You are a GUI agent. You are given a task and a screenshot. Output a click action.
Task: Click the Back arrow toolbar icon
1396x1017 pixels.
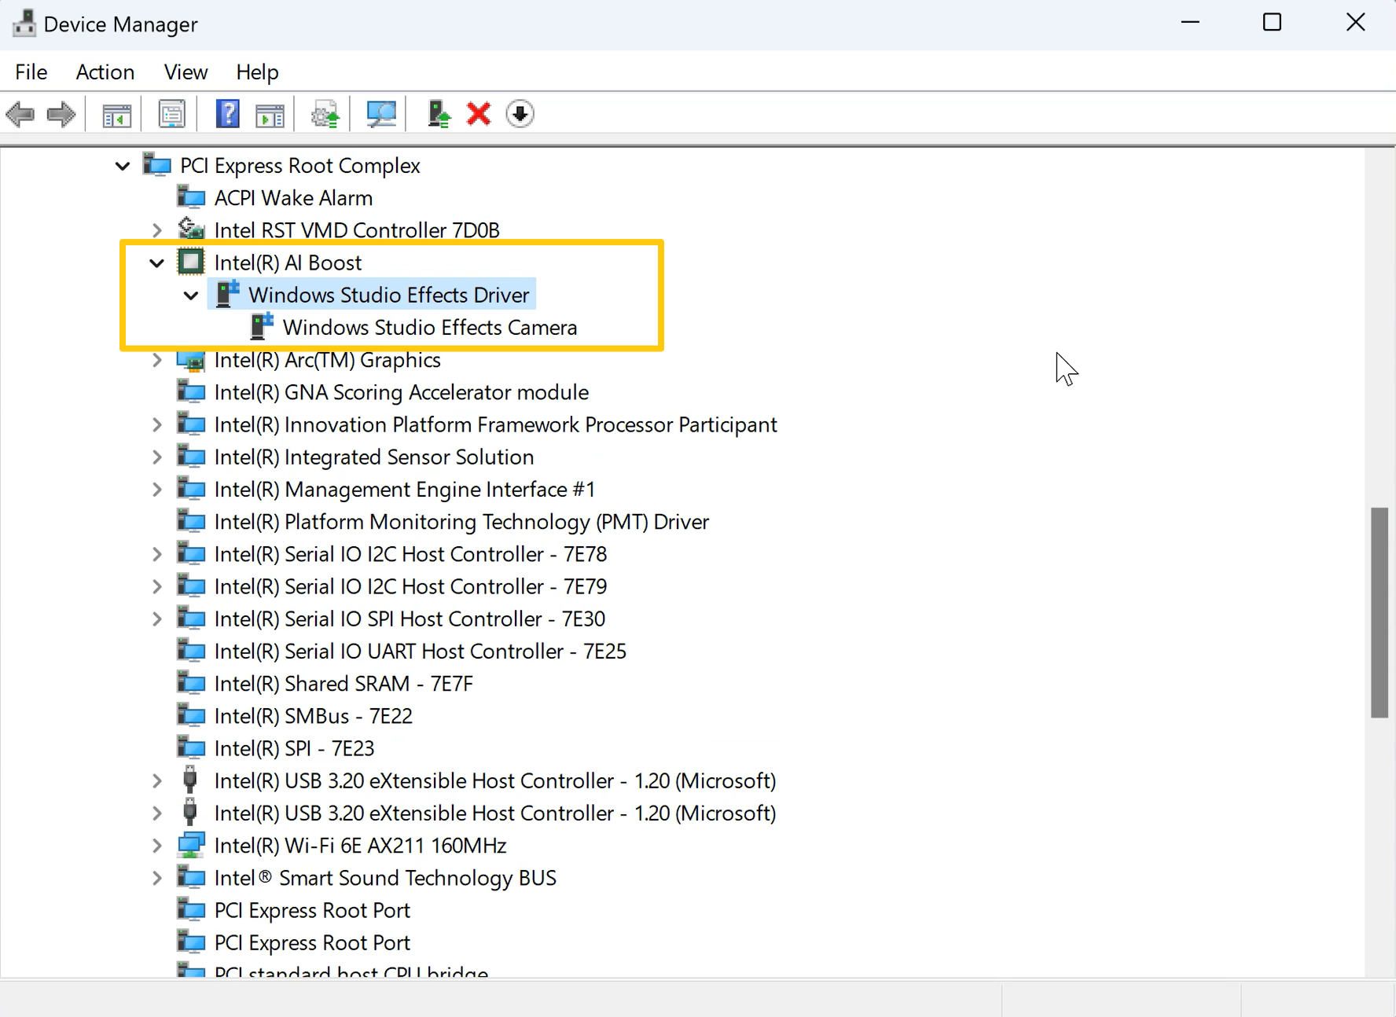tap(20, 115)
